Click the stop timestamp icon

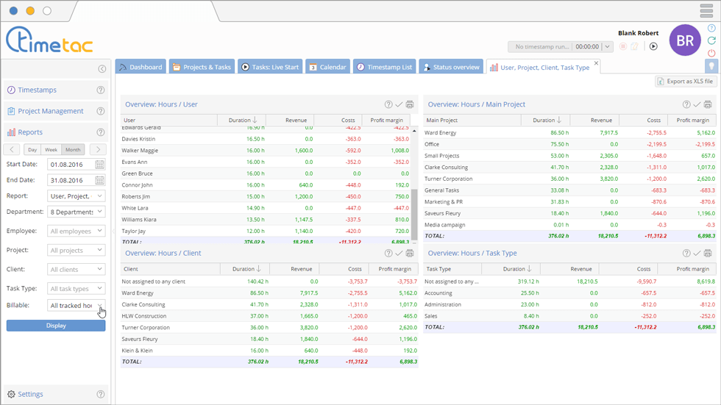coord(623,46)
